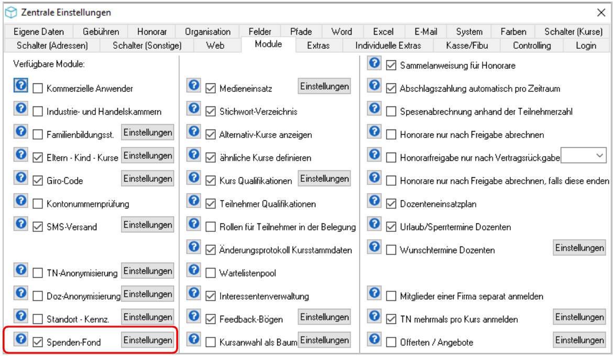Enable Kommerzielle Anwender checkbox
The width and height of the screenshot is (613, 356).
tap(38, 89)
